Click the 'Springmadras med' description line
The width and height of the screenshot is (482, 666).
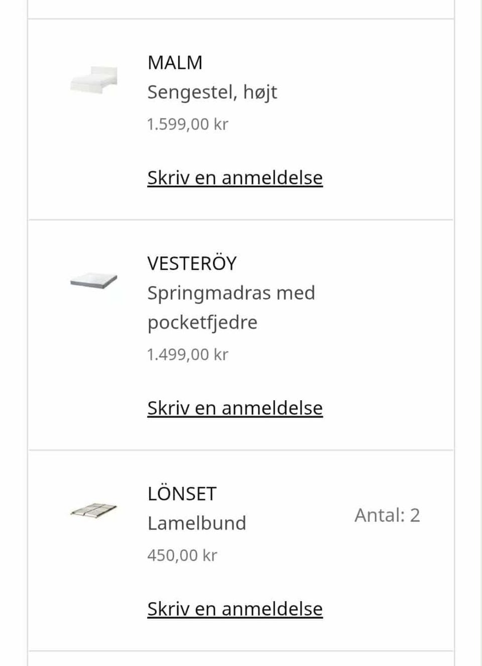pyautogui.click(x=231, y=293)
